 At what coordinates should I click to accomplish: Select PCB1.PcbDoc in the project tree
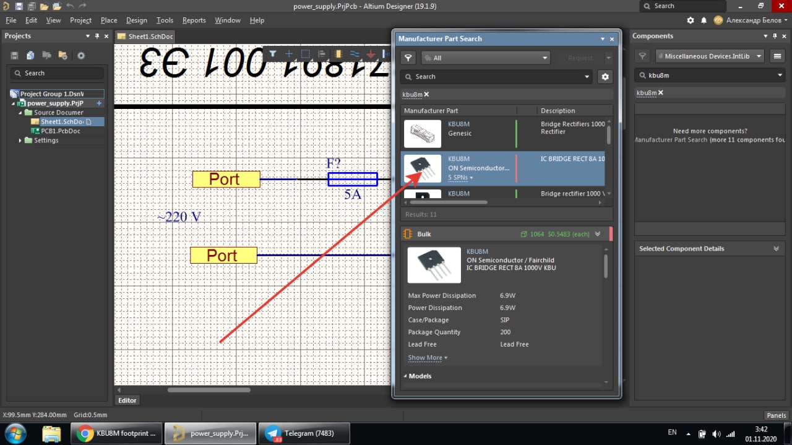(61, 131)
